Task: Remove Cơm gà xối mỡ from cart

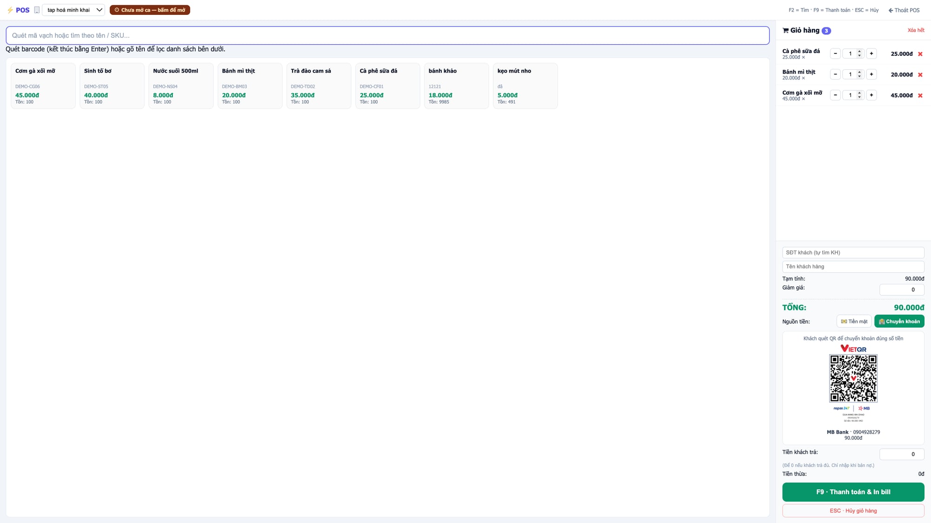Action: 920,95
